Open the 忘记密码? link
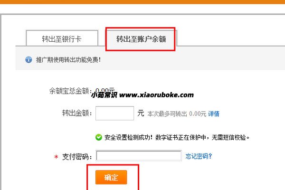 pos(199,156)
